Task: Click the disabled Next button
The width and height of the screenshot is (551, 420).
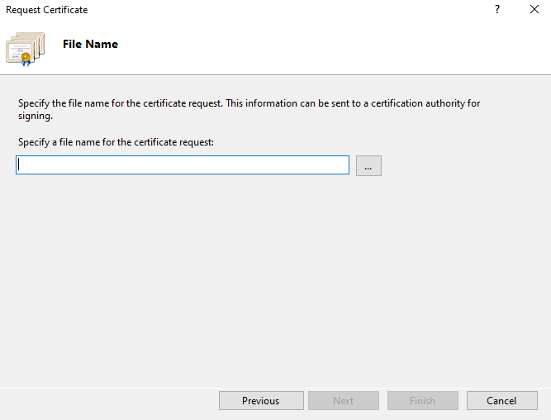Action: click(344, 401)
